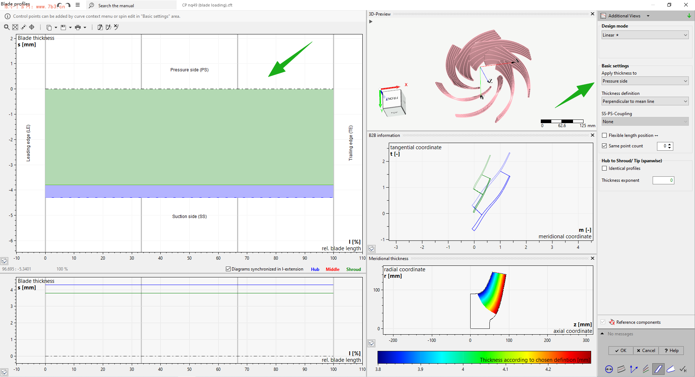Click options icon below B2B information diagram
Viewport: 695px width, 377px height.
(371, 249)
